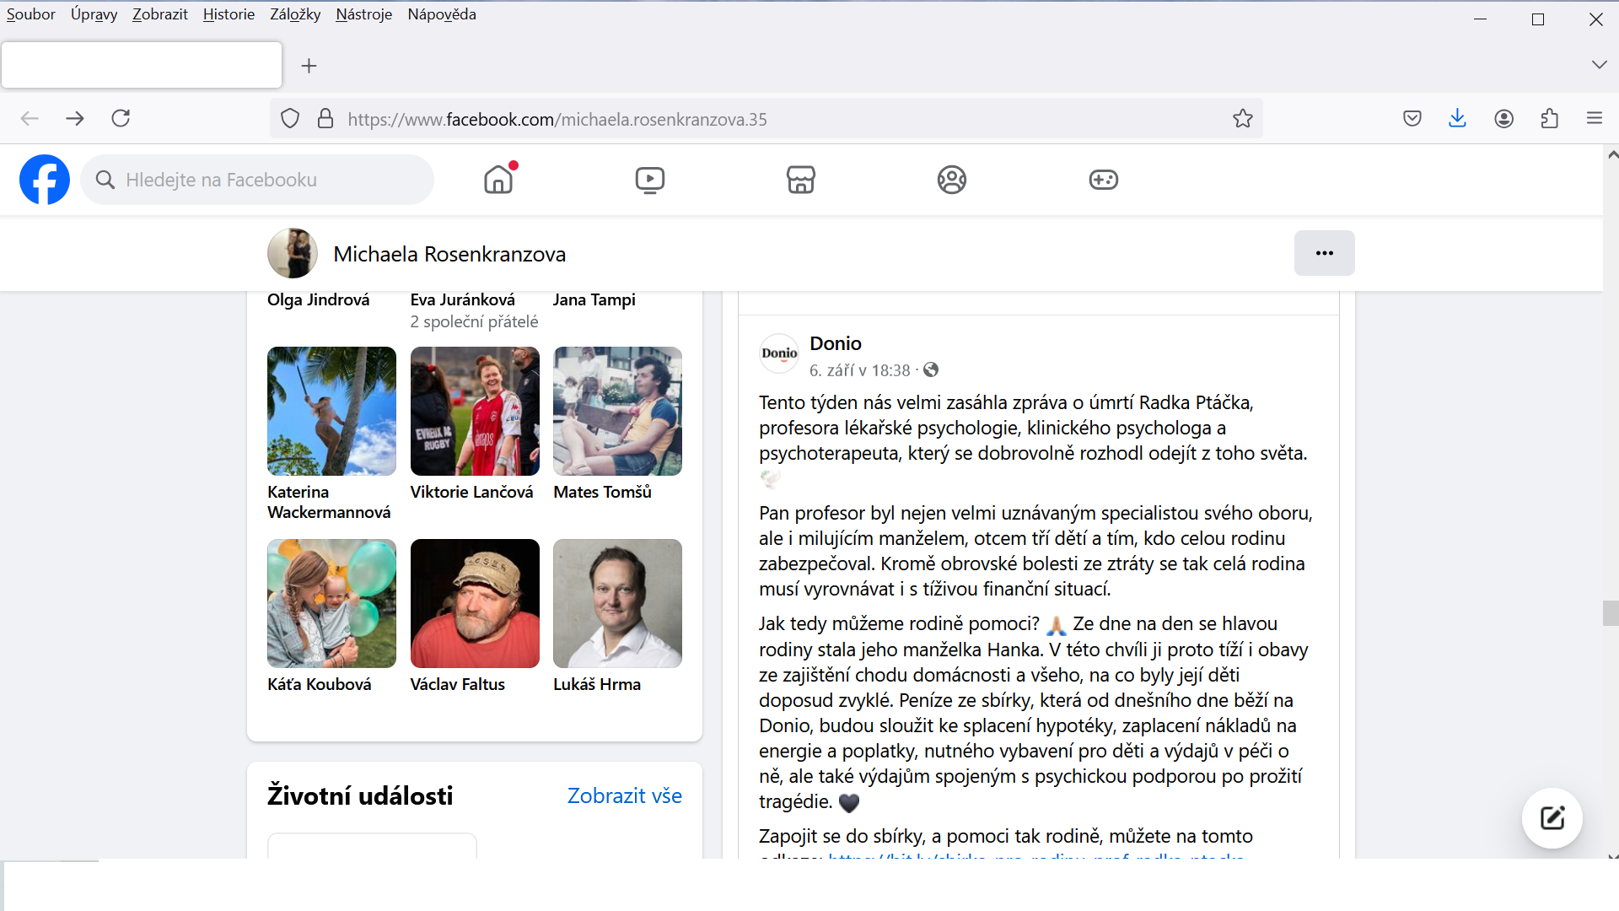The image size is (1619, 911).
Task: Open the Firefox extensions icon
Action: coord(1549,119)
